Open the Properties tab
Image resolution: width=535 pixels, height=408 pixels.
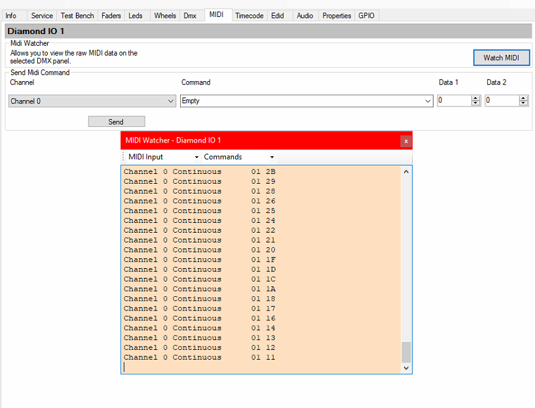(x=337, y=16)
